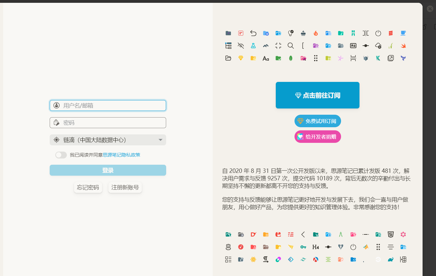Click the 点击前往订阅 subscribe button
The width and height of the screenshot is (436, 276).
click(317, 95)
